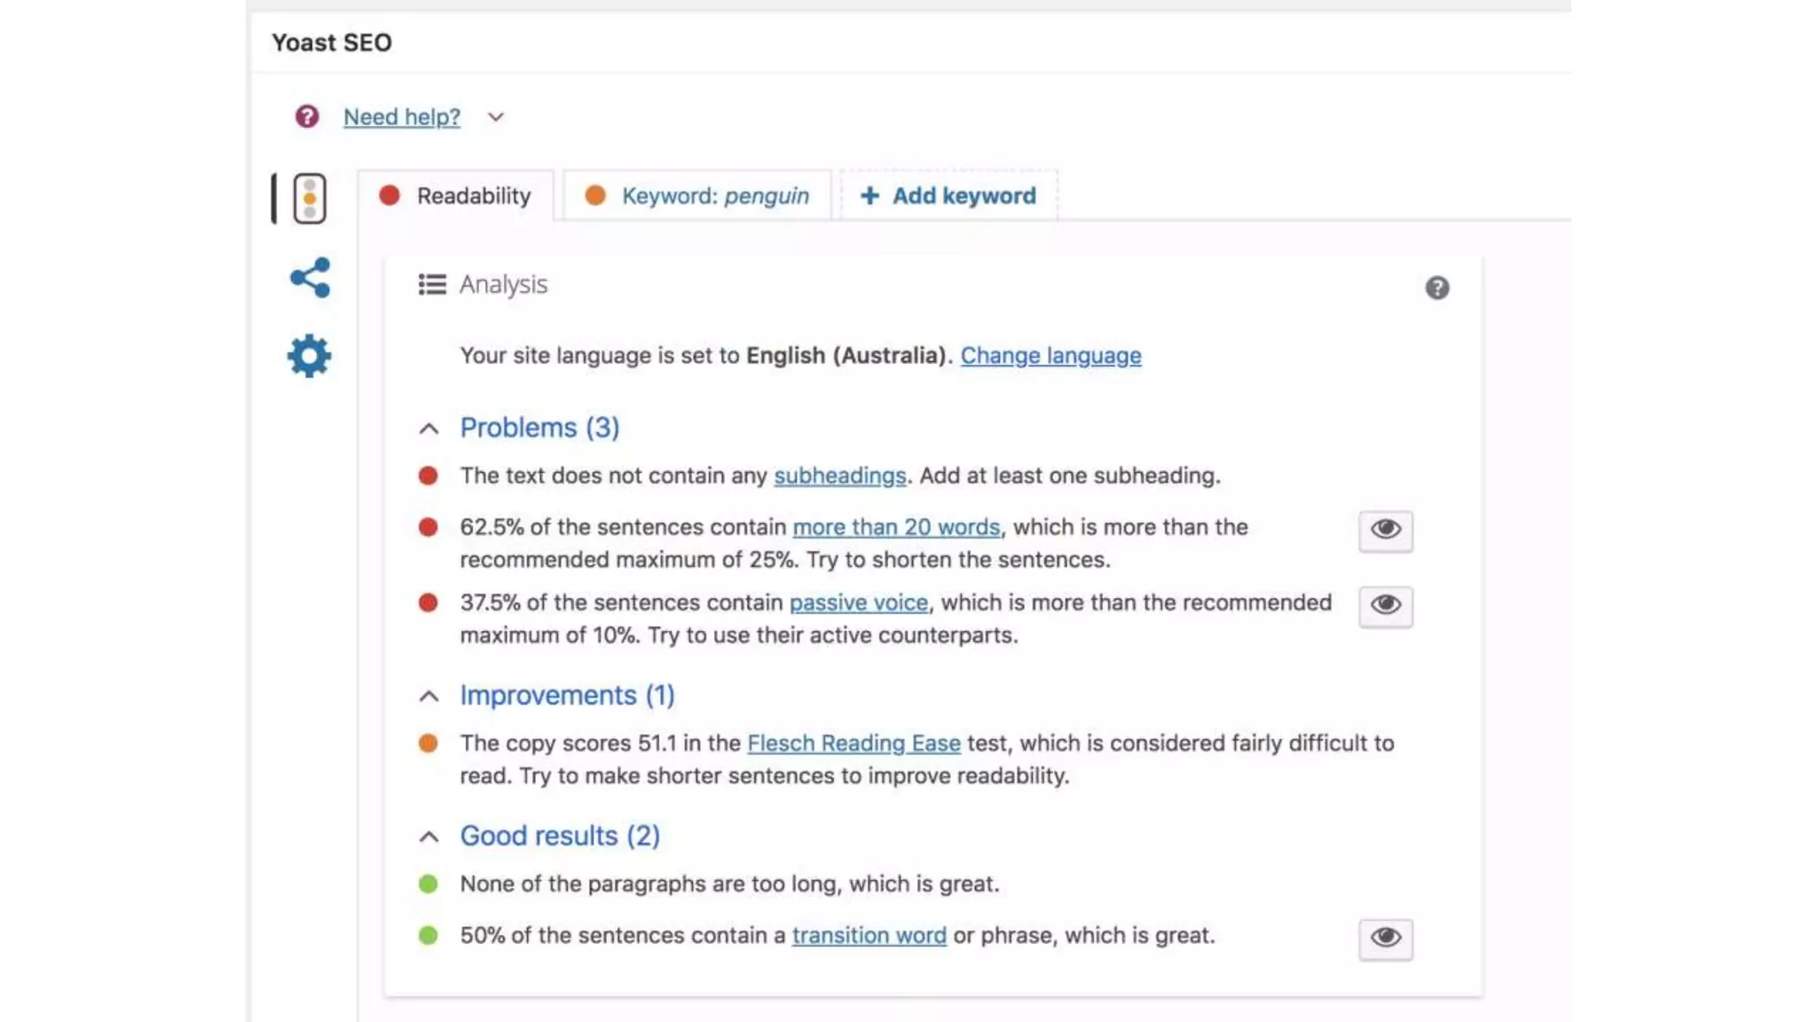Collapse the Problems (3) section

pos(429,429)
